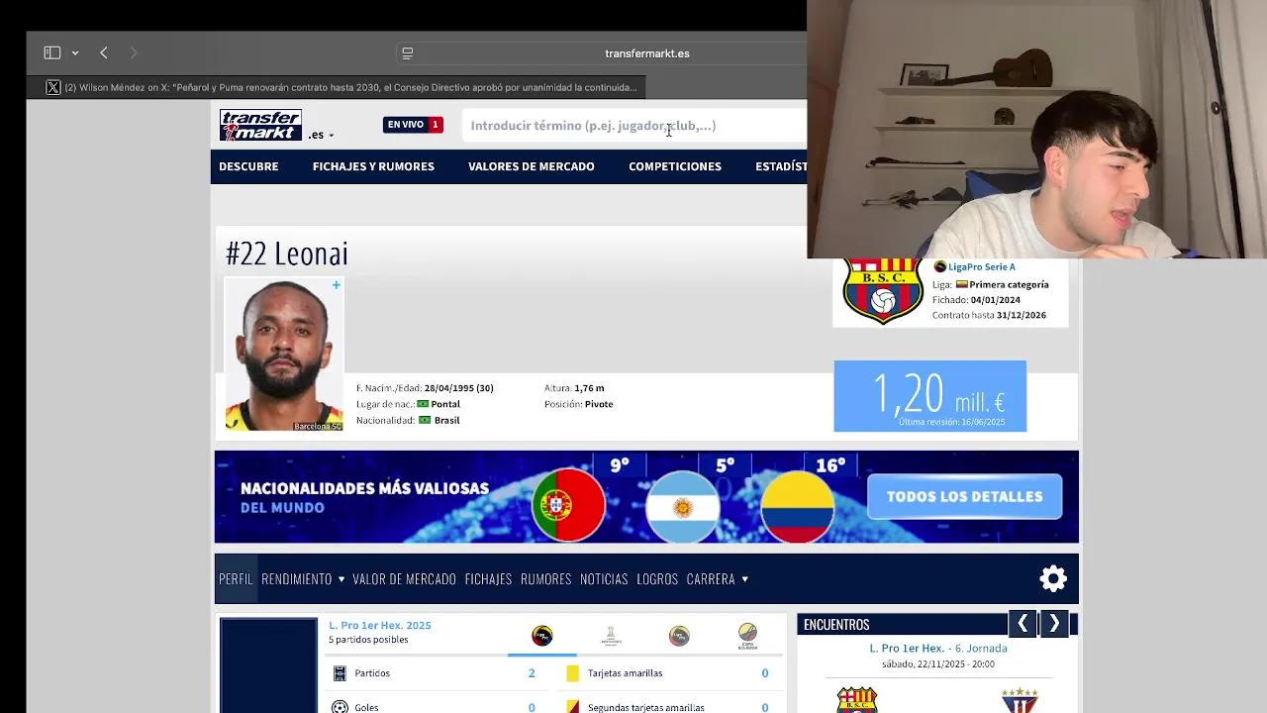Click the Brazil flag next to Brasil

pos(426,420)
